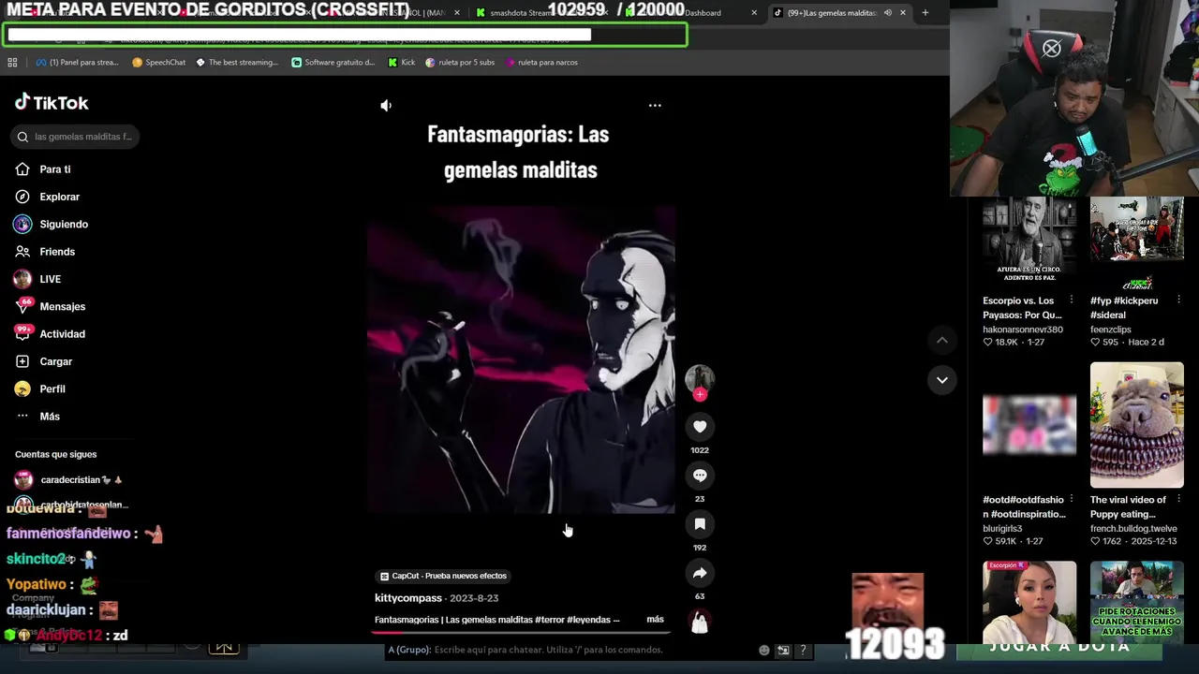Viewport: 1199px width, 674px height.
Task: Share the video with the arrow icon
Action: click(x=700, y=573)
